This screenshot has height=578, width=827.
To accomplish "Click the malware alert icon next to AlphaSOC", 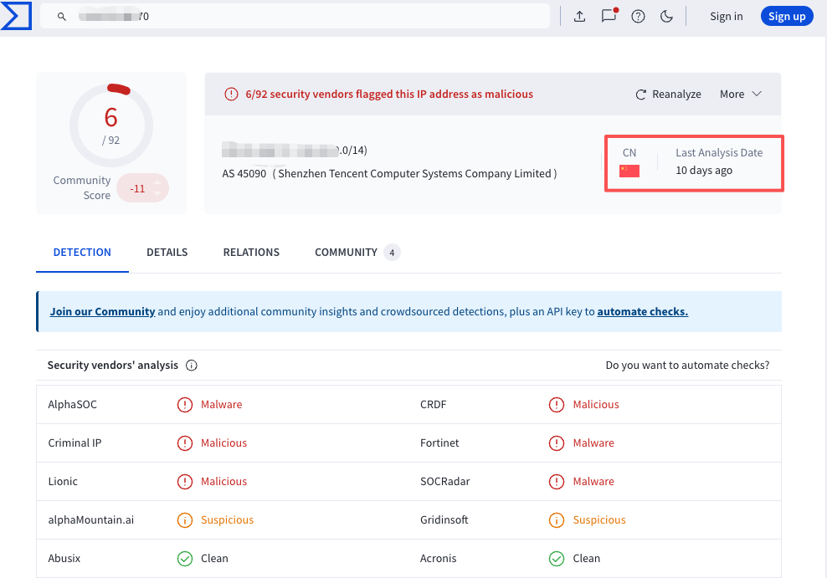I will [185, 405].
